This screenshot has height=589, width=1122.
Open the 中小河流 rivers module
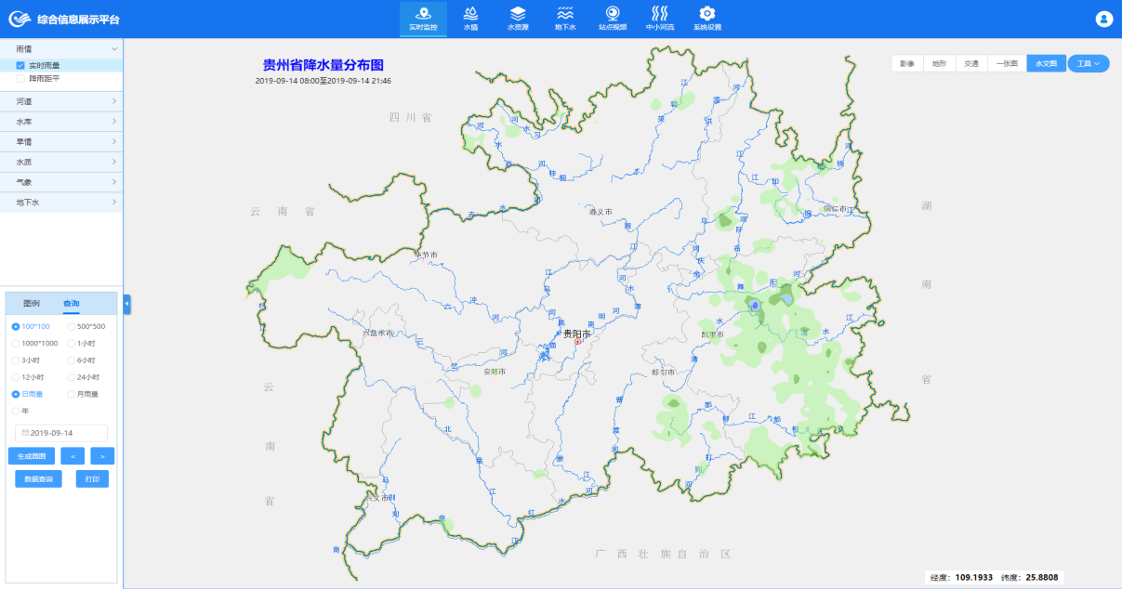click(660, 19)
